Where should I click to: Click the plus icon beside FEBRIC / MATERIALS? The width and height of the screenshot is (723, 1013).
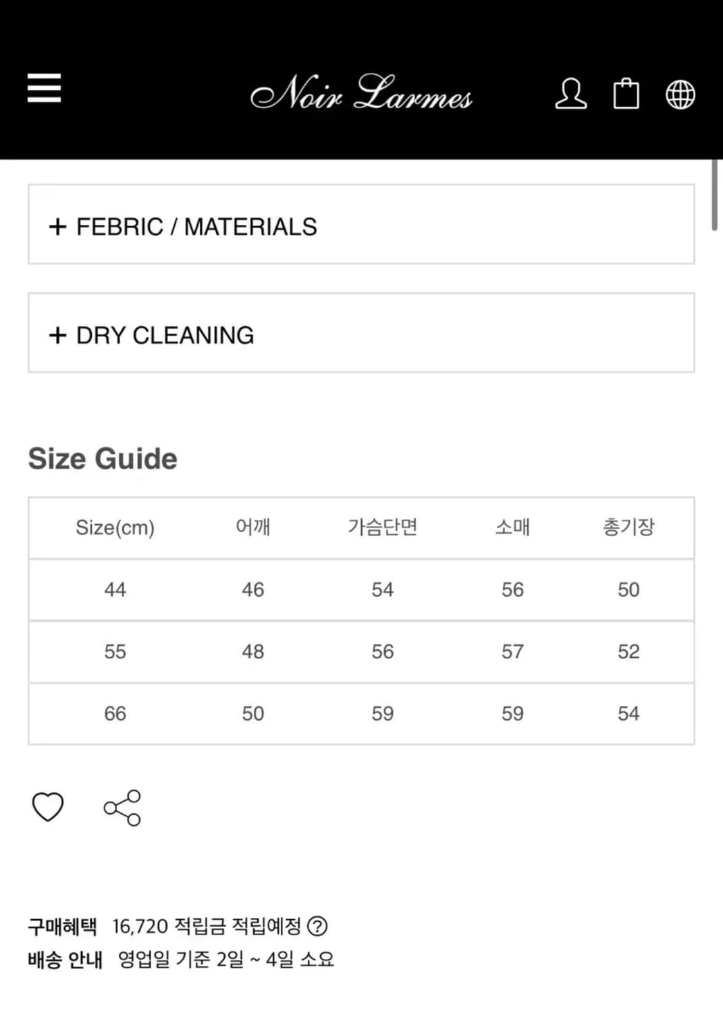[58, 227]
